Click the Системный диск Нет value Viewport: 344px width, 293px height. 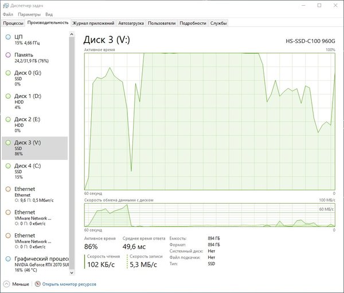point(211,251)
